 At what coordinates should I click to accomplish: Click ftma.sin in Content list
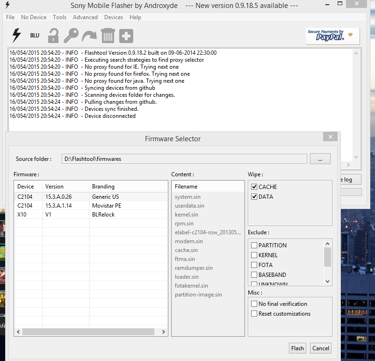click(185, 259)
